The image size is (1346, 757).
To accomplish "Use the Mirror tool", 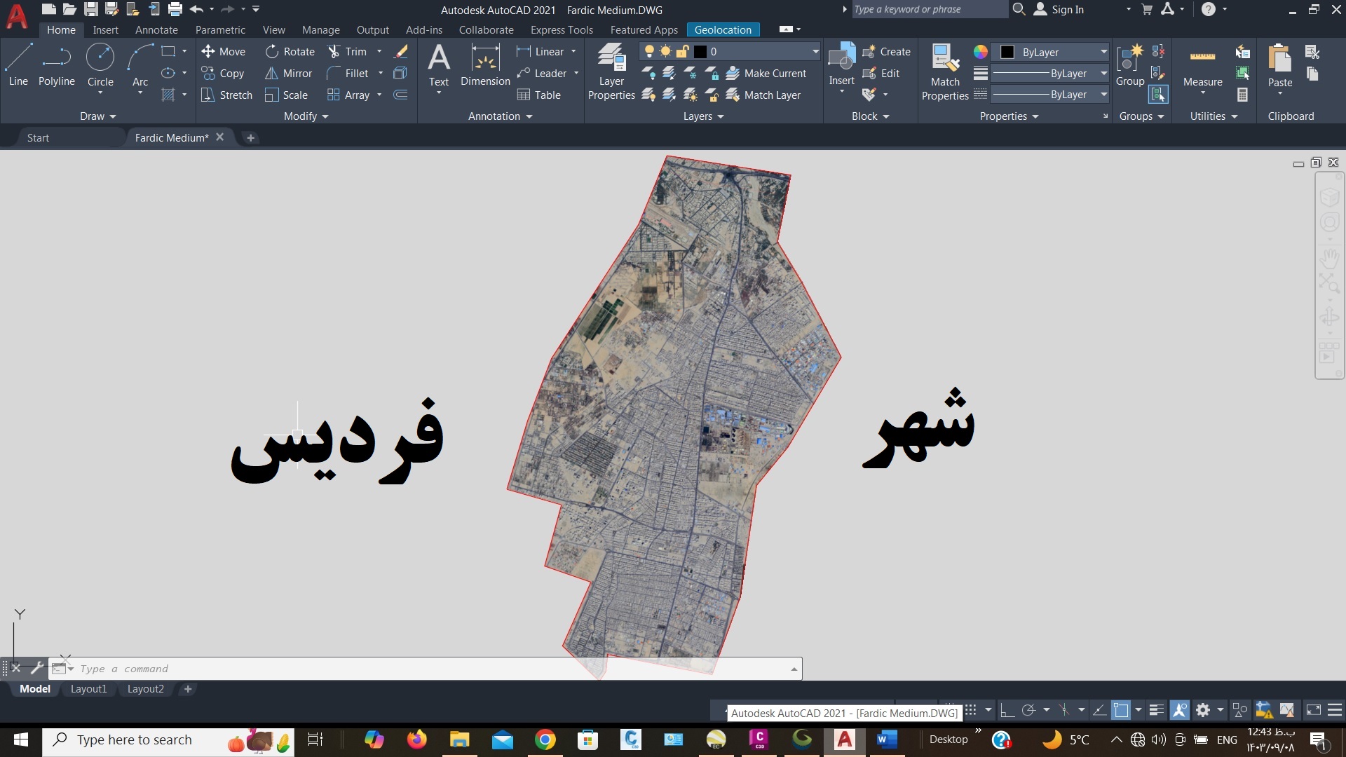I will point(289,73).
